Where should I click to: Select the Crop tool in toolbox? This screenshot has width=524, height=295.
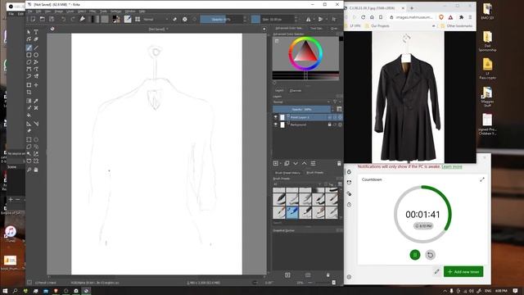coord(29,92)
